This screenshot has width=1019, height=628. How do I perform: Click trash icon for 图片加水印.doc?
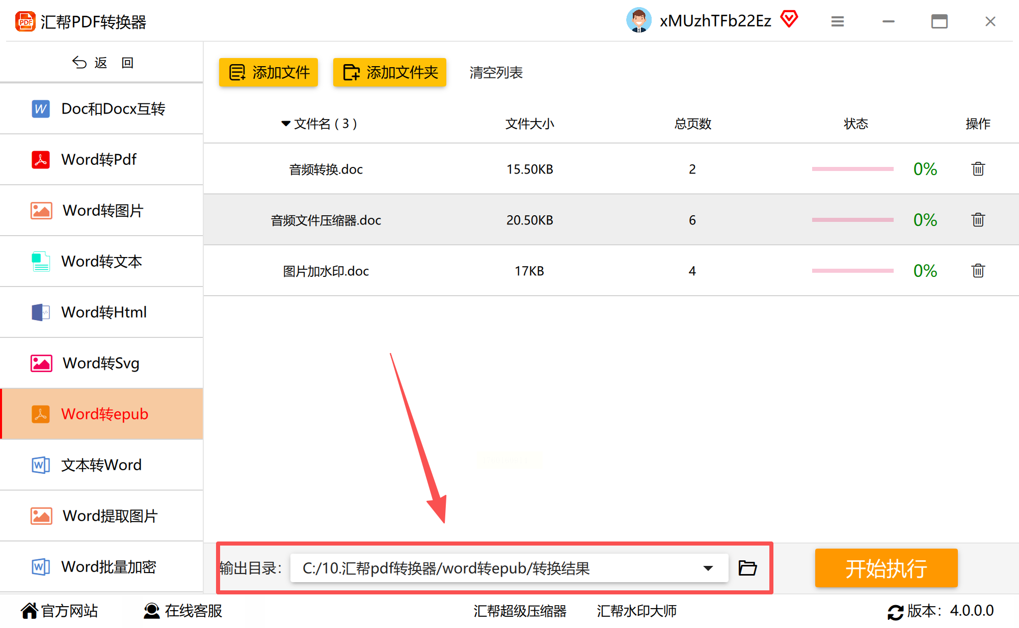(977, 271)
